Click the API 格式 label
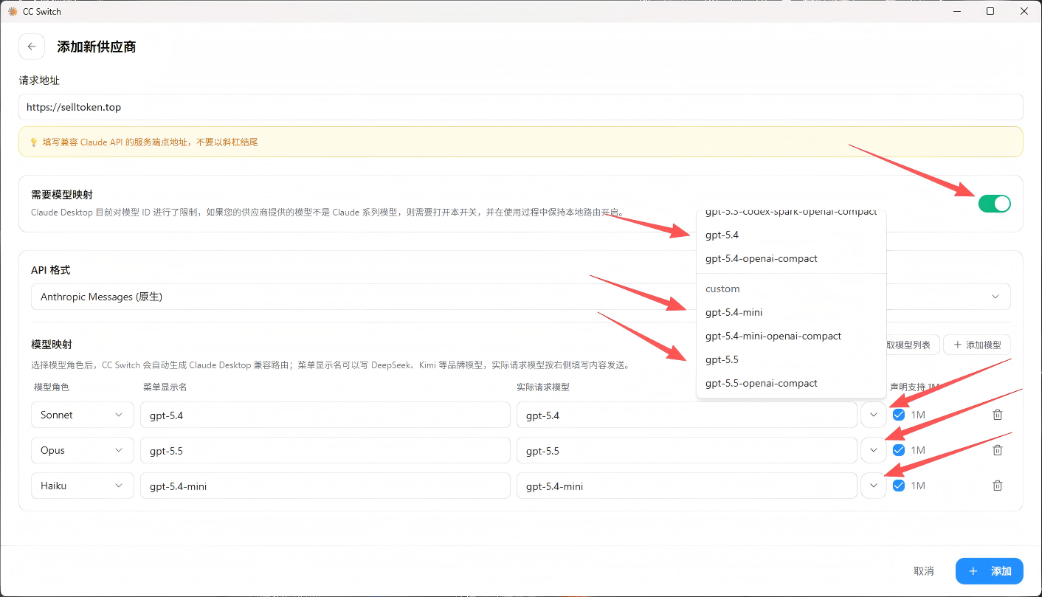1042x597 pixels. tap(51, 270)
